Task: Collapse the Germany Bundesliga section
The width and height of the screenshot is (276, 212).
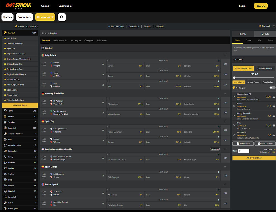Action: click(225, 94)
